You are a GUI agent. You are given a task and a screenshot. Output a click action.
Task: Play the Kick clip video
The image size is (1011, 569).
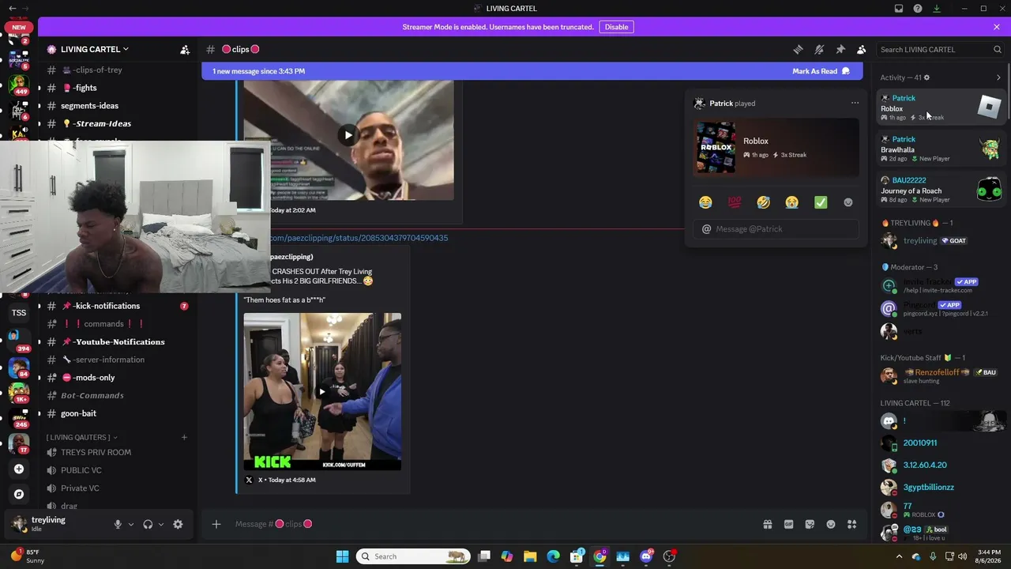[321, 391]
